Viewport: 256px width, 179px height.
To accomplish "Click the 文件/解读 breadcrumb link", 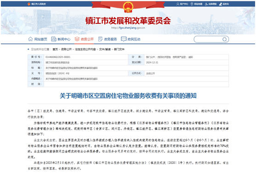I will pyautogui.click(x=105, y=49).
